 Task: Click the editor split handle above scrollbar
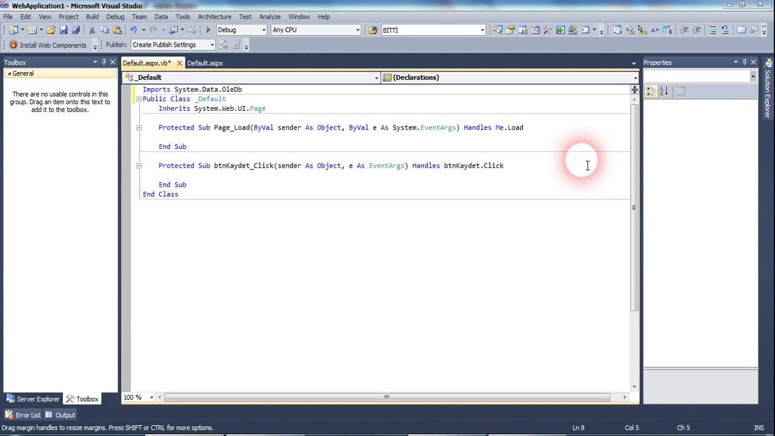(634, 90)
